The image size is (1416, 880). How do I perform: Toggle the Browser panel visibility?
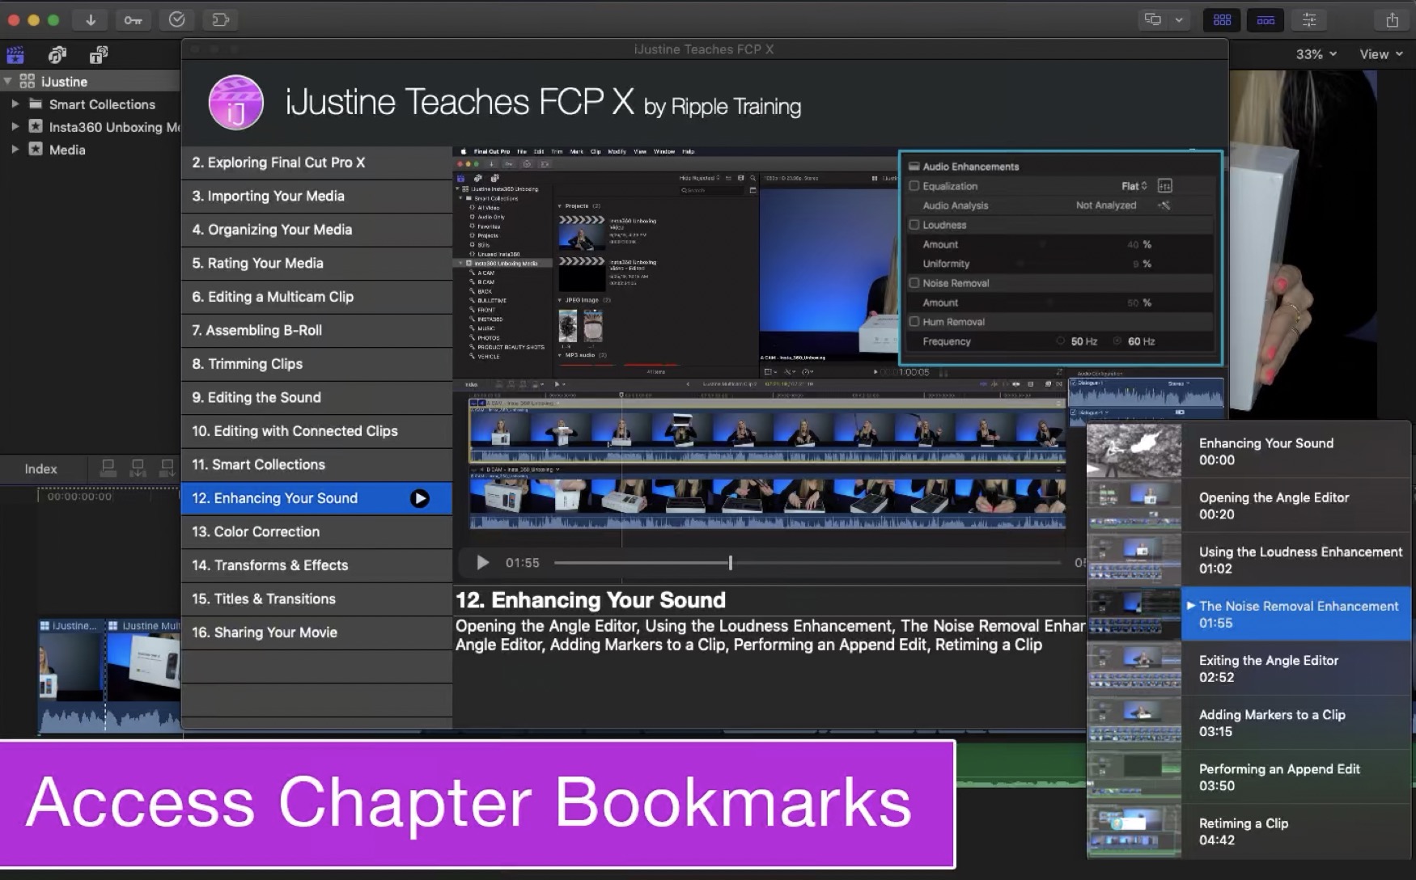pos(1222,20)
